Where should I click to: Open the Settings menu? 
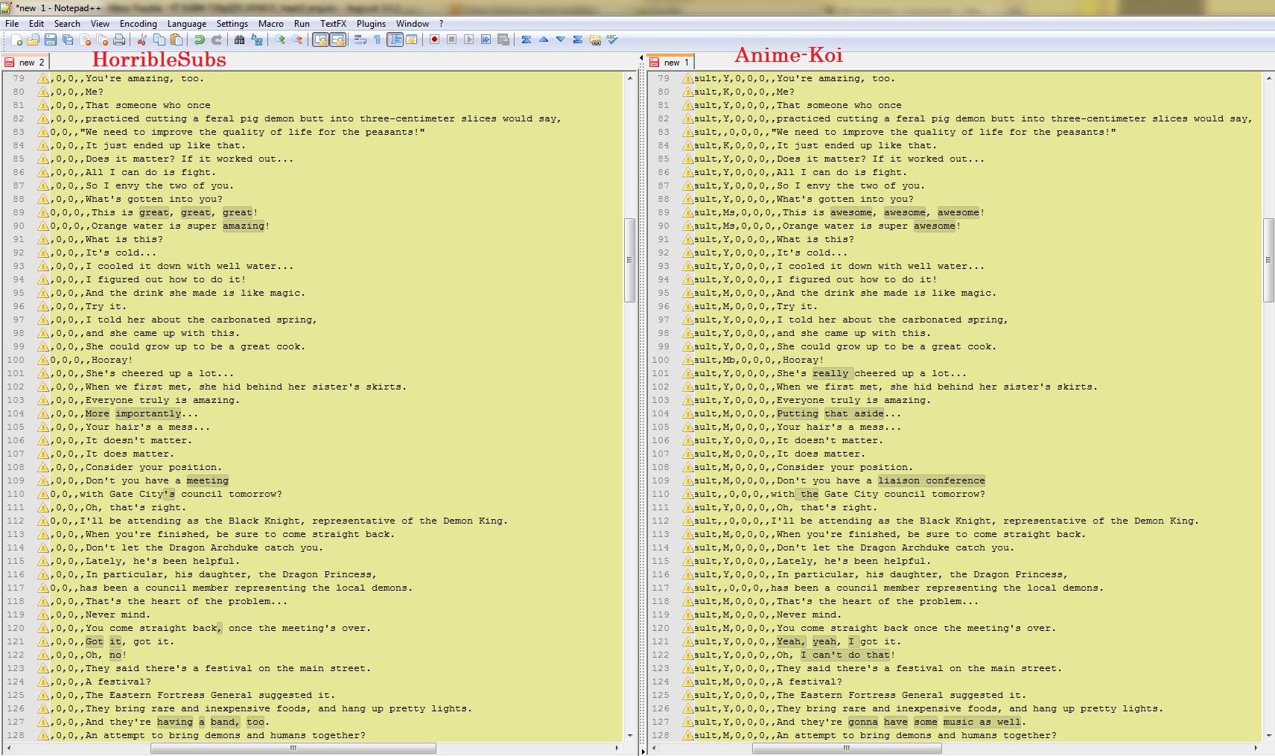pos(232,24)
